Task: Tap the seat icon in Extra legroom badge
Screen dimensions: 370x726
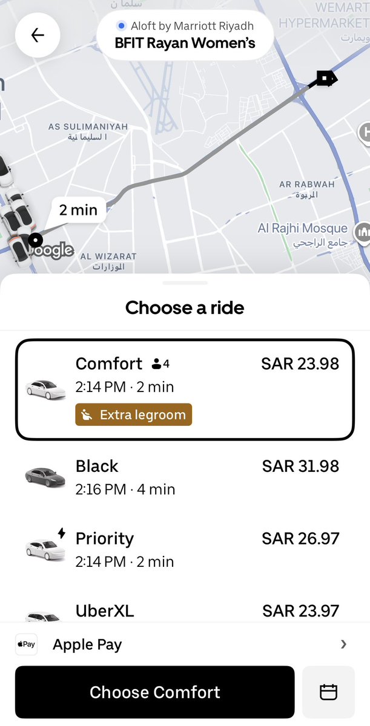Action: tap(87, 415)
